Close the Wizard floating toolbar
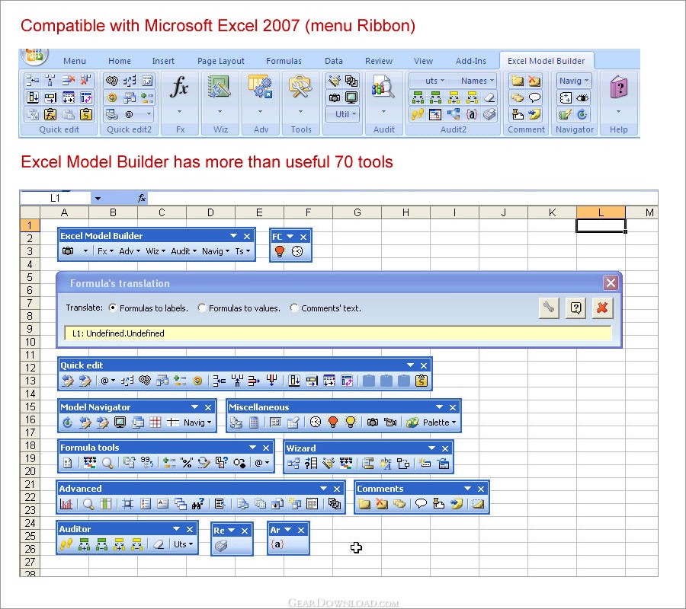The width and height of the screenshot is (686, 609). coord(445,448)
